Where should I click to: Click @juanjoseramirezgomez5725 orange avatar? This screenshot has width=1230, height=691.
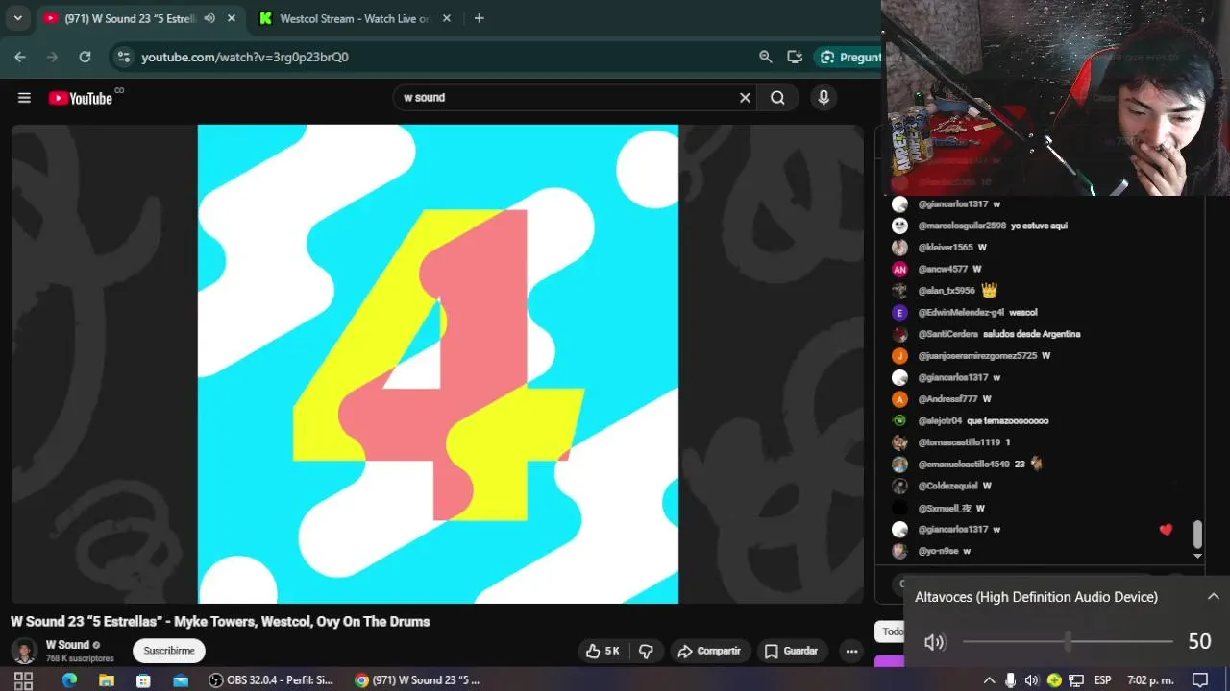pyautogui.click(x=899, y=356)
